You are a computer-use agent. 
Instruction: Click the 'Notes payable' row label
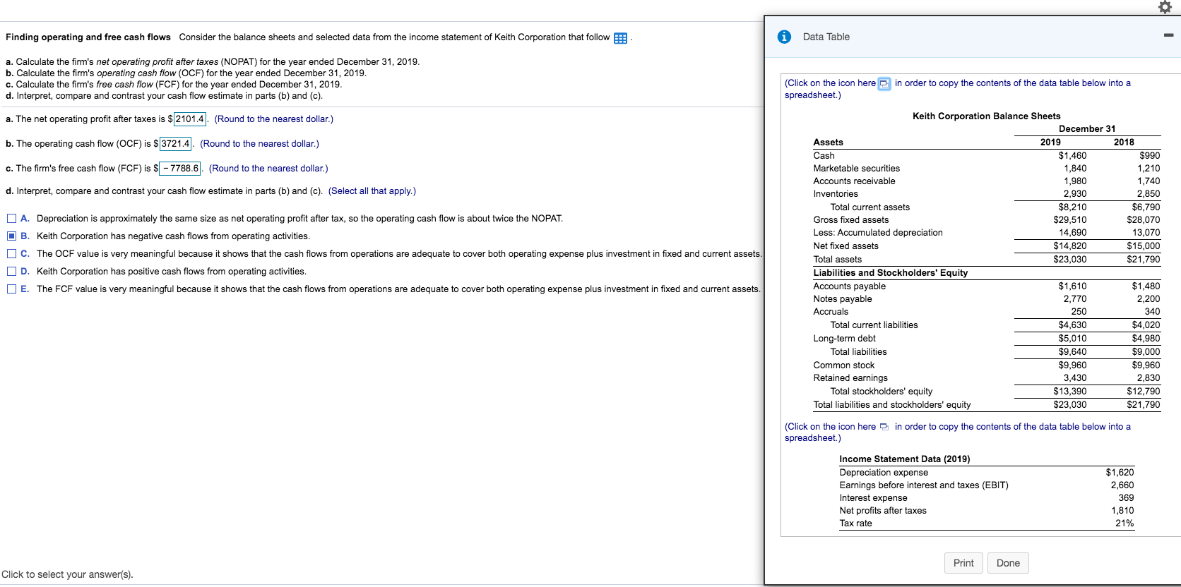click(x=842, y=299)
